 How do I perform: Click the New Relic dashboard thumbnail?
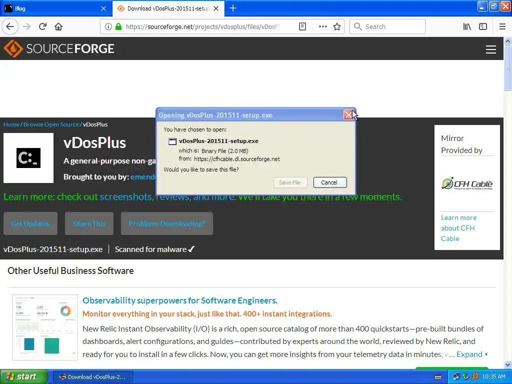45,327
